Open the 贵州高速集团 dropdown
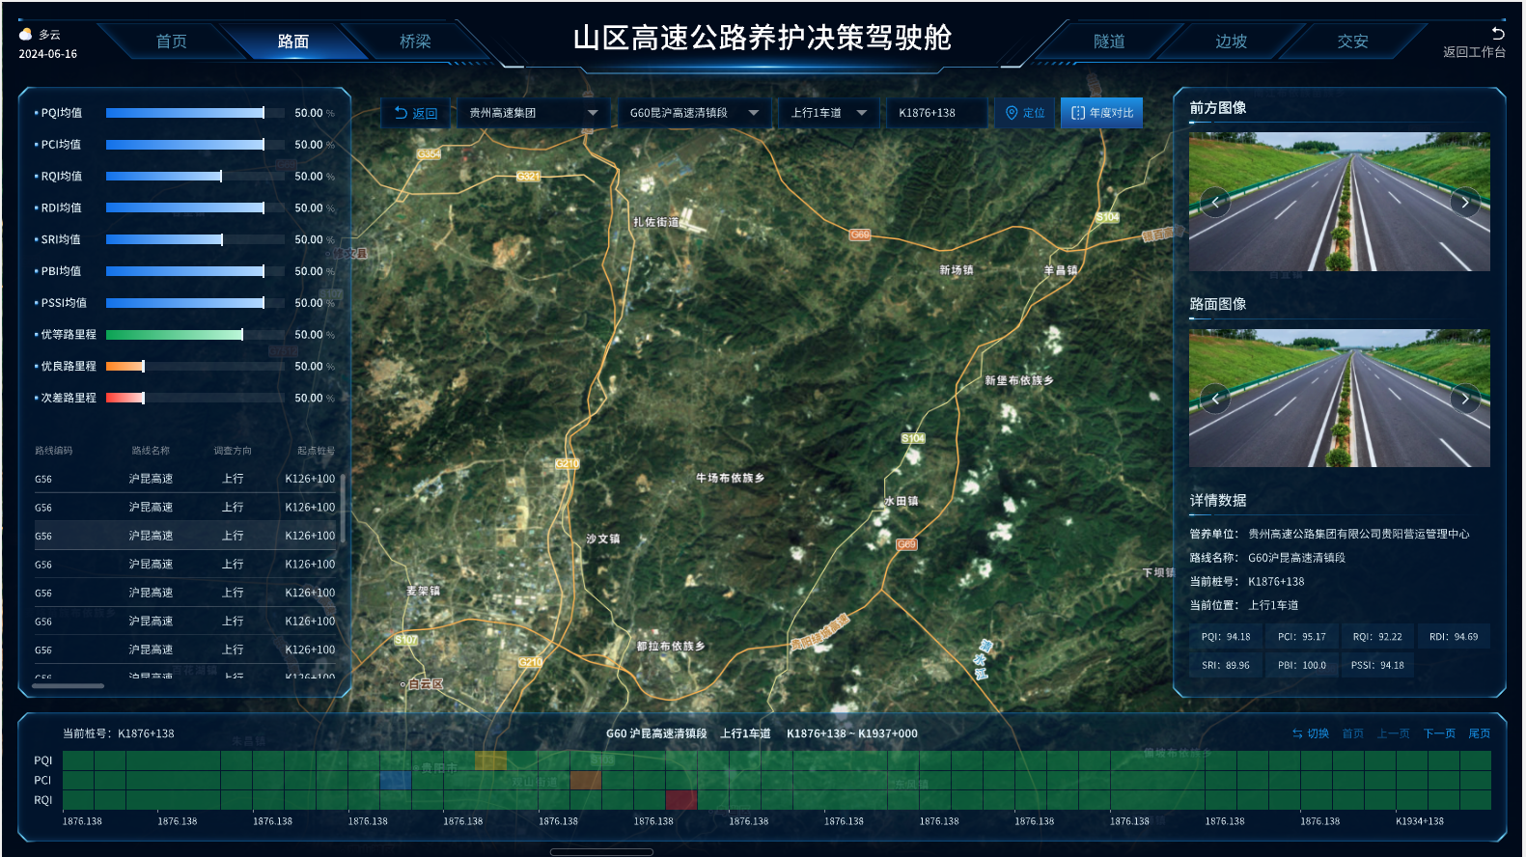Screen dimensions: 1526x857 [534, 113]
